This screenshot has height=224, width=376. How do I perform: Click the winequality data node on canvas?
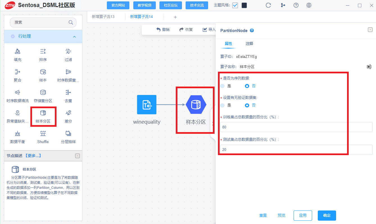coord(147,105)
